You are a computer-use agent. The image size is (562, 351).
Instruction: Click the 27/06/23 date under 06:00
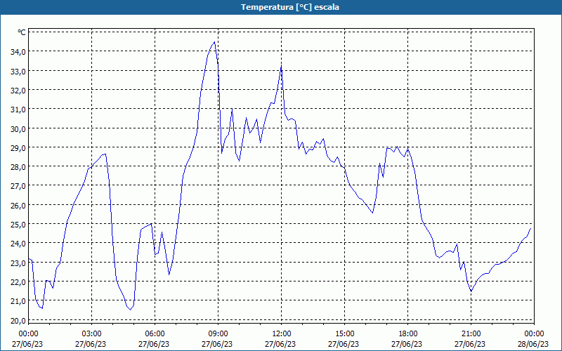[154, 344]
